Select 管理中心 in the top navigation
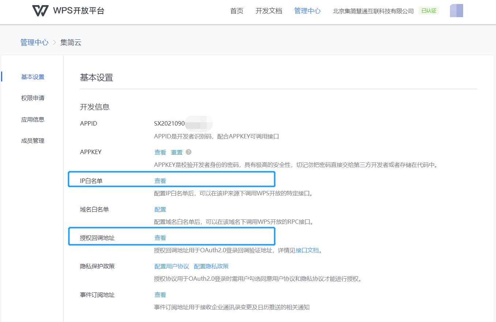 (x=307, y=11)
